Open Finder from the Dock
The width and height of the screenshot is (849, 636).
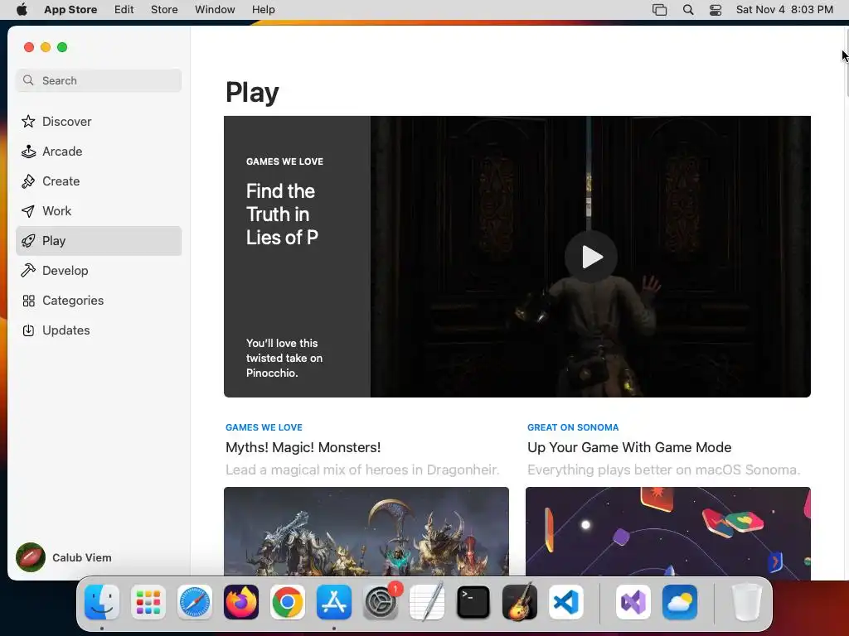(102, 602)
